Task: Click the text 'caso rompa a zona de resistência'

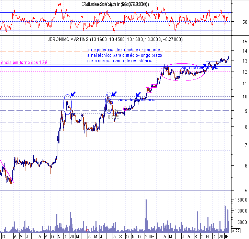Action: pos(120,61)
